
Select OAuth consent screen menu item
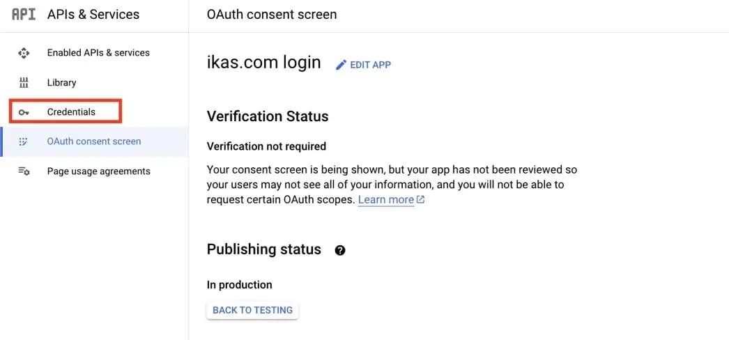(94, 141)
